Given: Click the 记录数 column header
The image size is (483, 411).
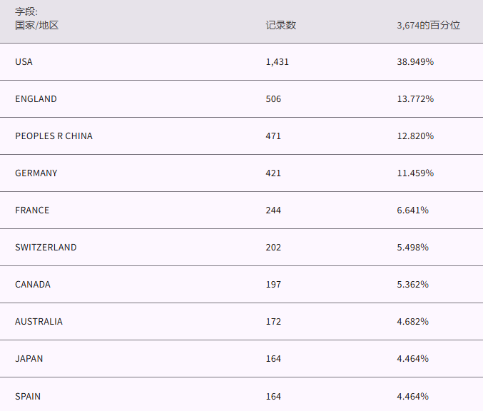Looking at the screenshot, I should point(280,25).
